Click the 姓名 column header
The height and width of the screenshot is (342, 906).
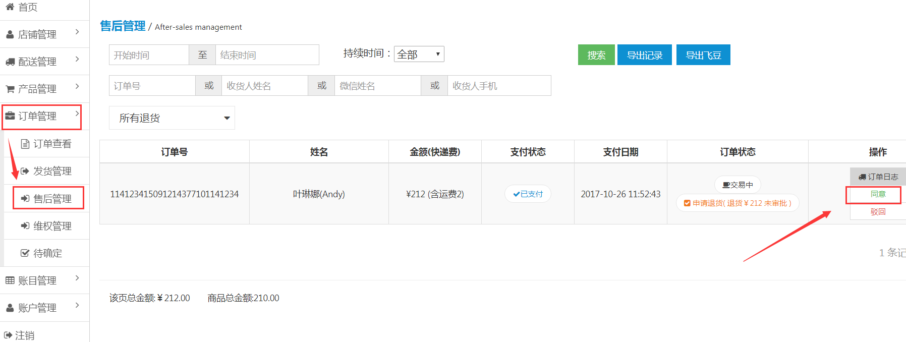319,152
